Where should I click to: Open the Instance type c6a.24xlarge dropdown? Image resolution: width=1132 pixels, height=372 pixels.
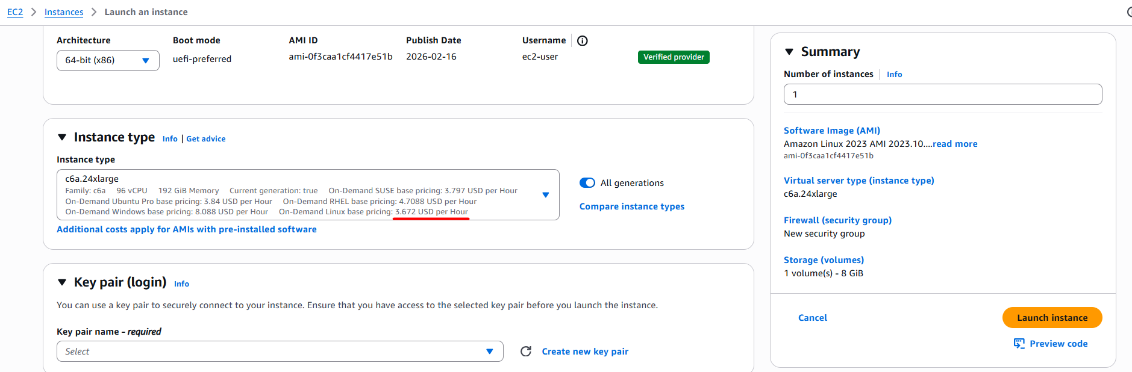click(x=307, y=194)
